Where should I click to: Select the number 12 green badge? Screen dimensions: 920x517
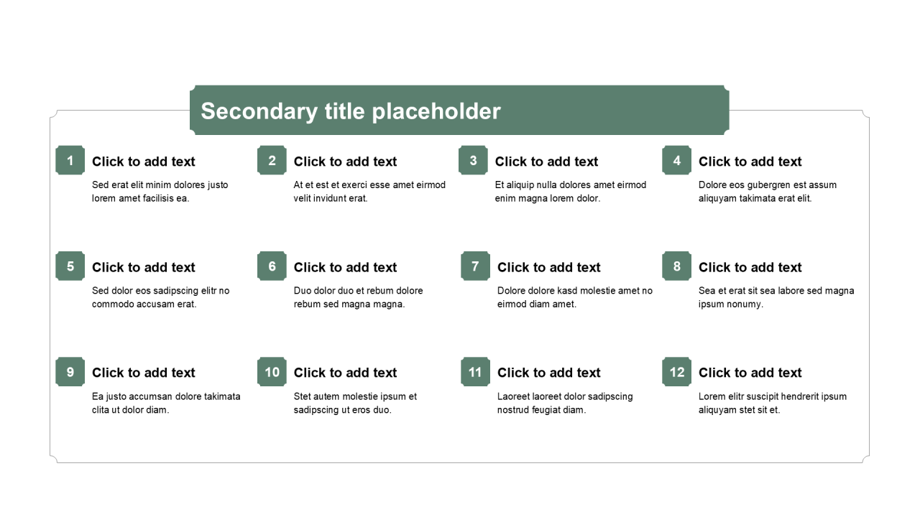pyautogui.click(x=676, y=371)
